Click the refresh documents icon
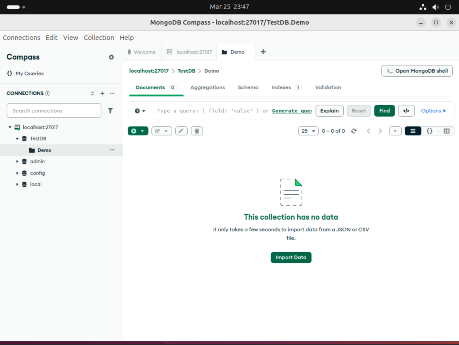The width and height of the screenshot is (459, 345). click(x=354, y=131)
